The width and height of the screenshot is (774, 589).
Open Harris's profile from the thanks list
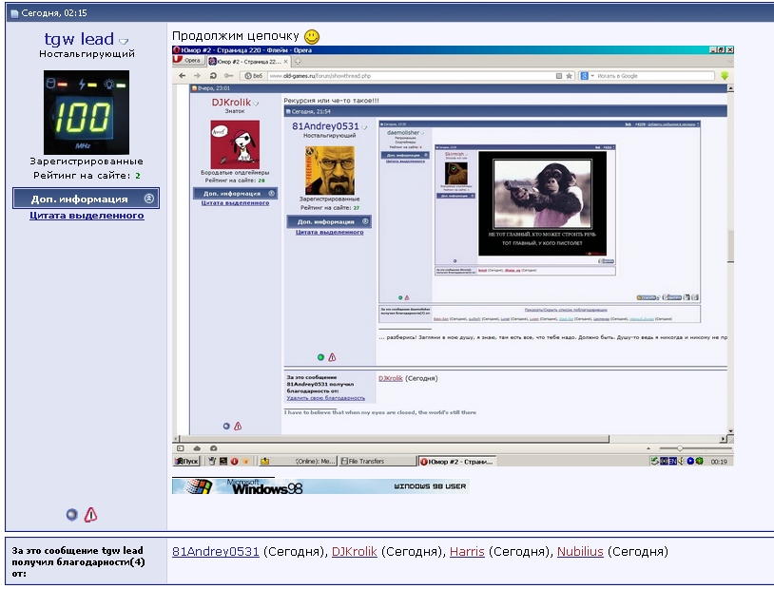tap(467, 551)
